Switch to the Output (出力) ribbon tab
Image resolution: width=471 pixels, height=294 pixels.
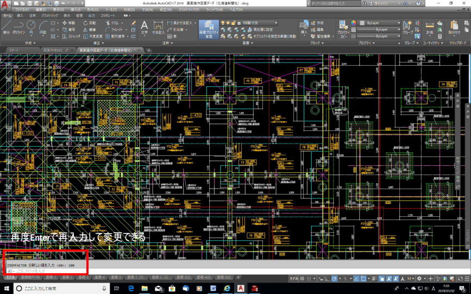point(91,15)
